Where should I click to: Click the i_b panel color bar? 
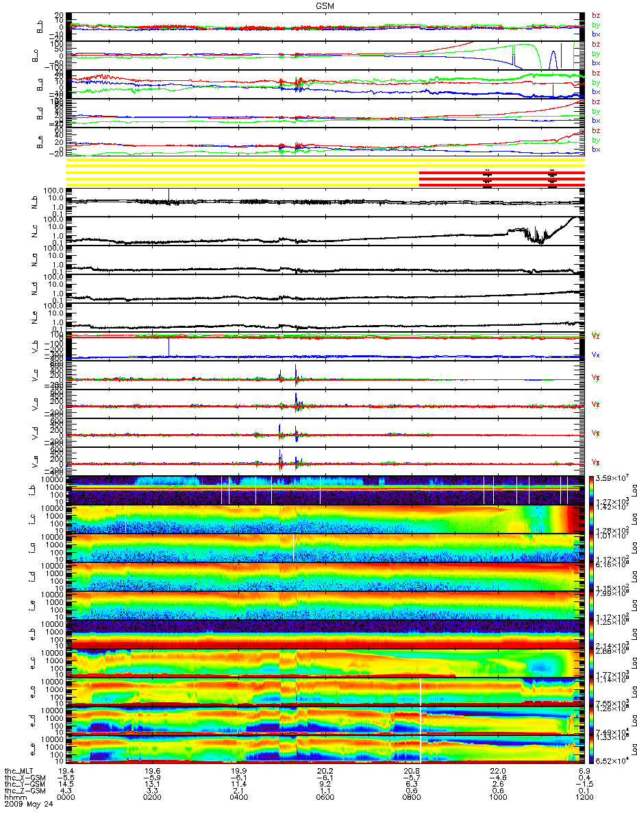pos(592,490)
